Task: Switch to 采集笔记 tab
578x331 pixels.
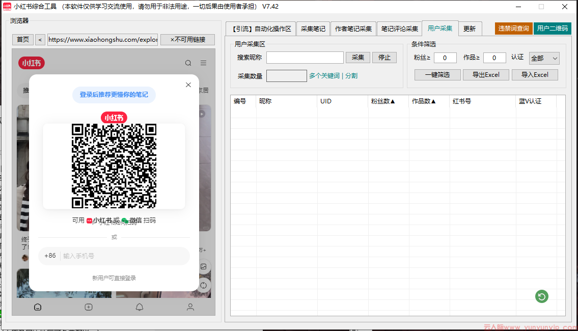Action: (313, 29)
